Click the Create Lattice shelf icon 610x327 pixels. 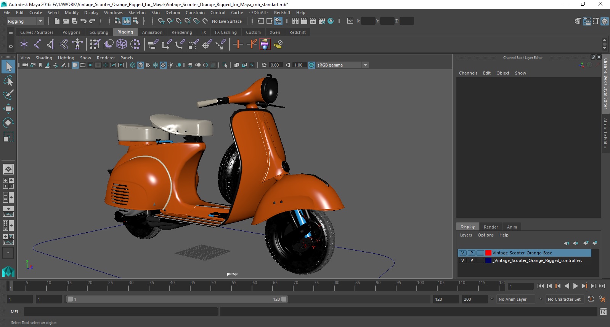pyautogui.click(x=122, y=44)
